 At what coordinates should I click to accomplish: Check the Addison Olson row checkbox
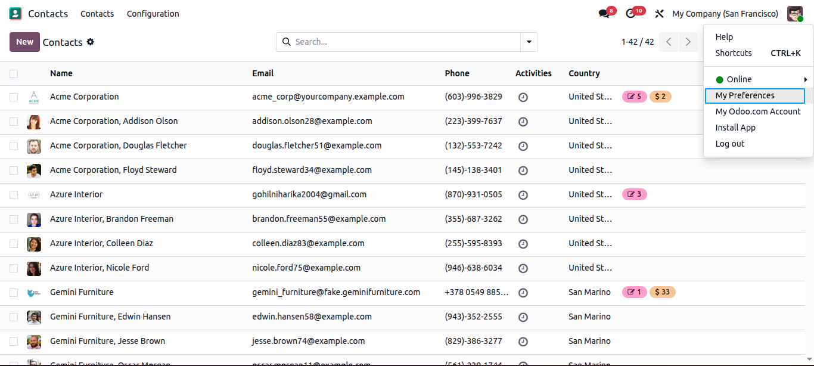point(14,122)
